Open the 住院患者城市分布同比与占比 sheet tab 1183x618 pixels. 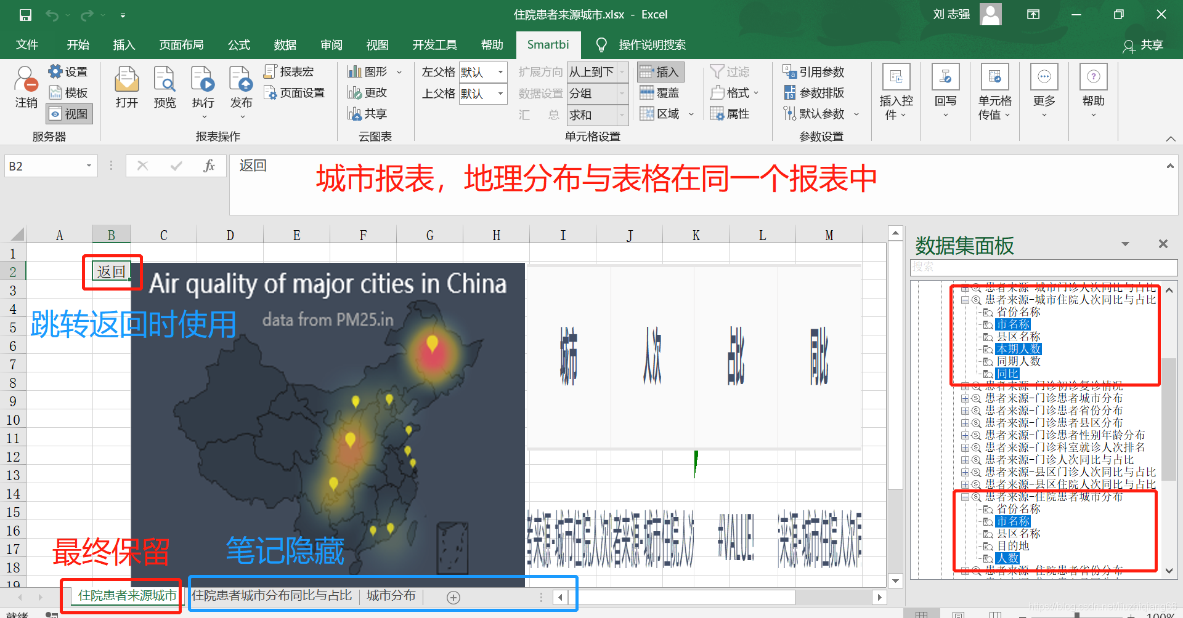(272, 596)
